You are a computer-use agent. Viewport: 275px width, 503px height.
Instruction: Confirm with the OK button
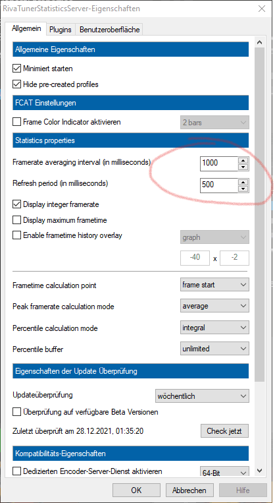point(136,490)
